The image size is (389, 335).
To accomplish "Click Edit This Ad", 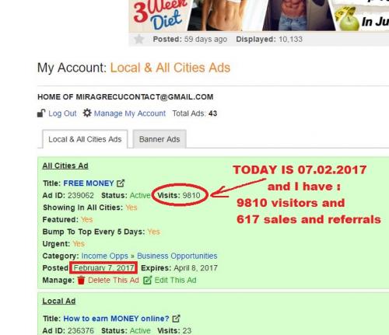I will coord(175,280).
